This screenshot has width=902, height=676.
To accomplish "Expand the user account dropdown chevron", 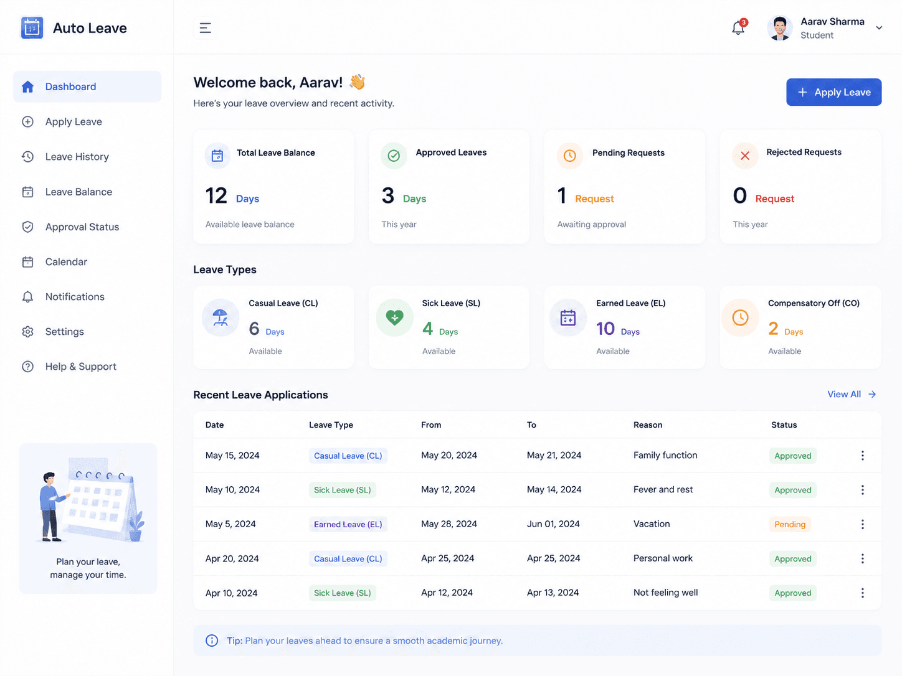I will (x=879, y=28).
